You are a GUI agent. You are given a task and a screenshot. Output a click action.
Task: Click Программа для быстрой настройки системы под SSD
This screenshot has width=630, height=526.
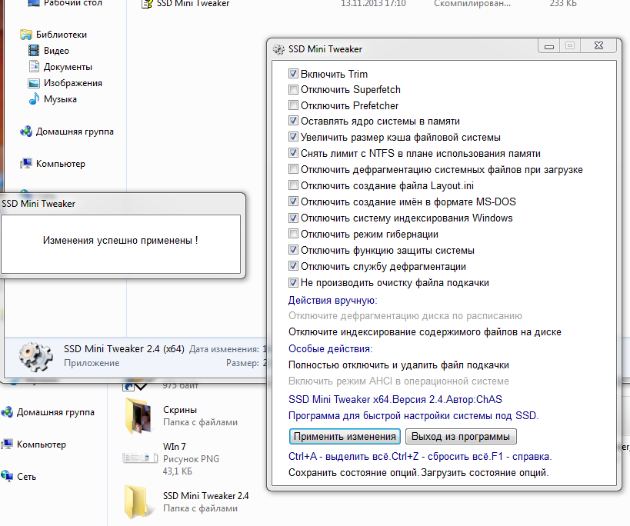coord(413,415)
